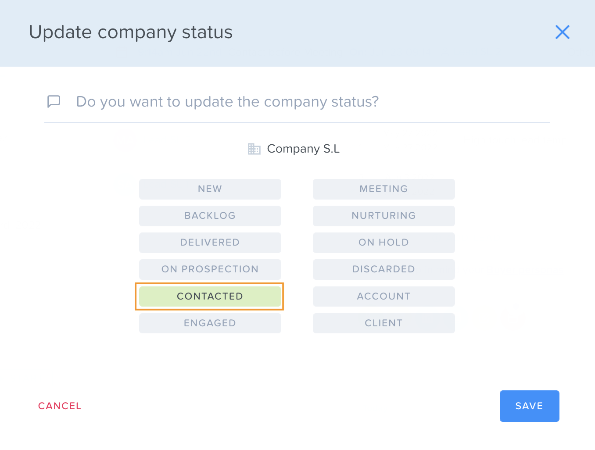Select the ON HOLD status
Viewport: 595px width, 450px height.
click(x=384, y=243)
